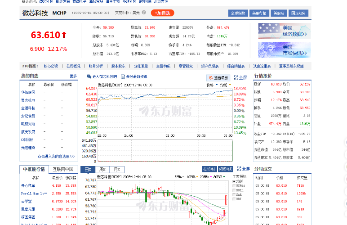Switch to the 互联网中国 tab

pos(63,169)
